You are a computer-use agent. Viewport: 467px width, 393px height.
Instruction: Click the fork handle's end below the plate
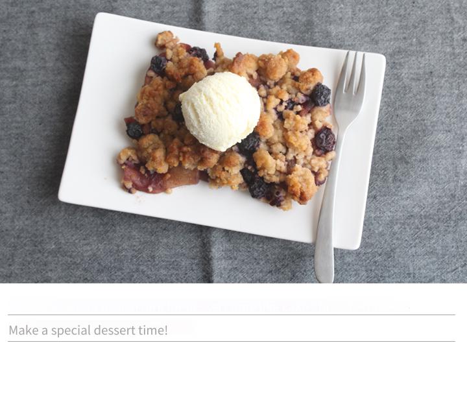pos(324,267)
